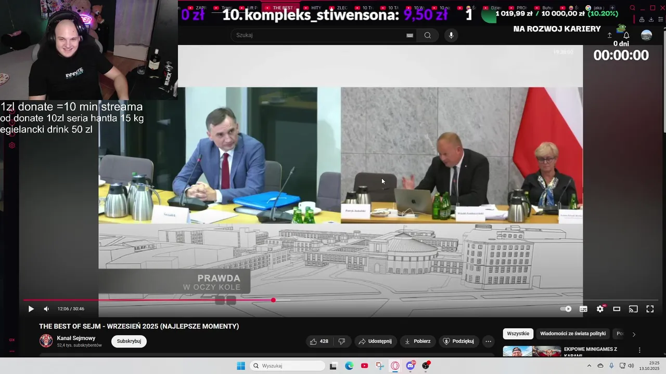Select the Wszystkie filter chip
Screen dimensions: 666x374
[x=518, y=334]
